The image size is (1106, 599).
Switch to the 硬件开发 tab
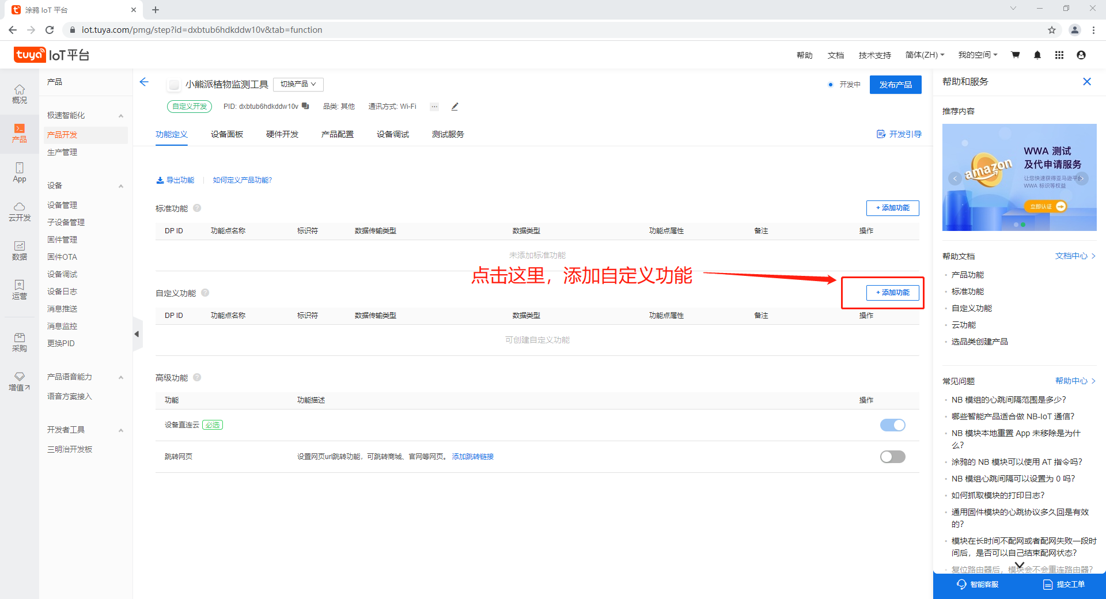click(282, 134)
